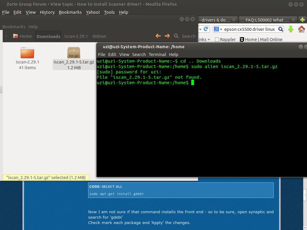Open the URL bar history dropdown arrow
Screen dimensions: 307x230
200,29
